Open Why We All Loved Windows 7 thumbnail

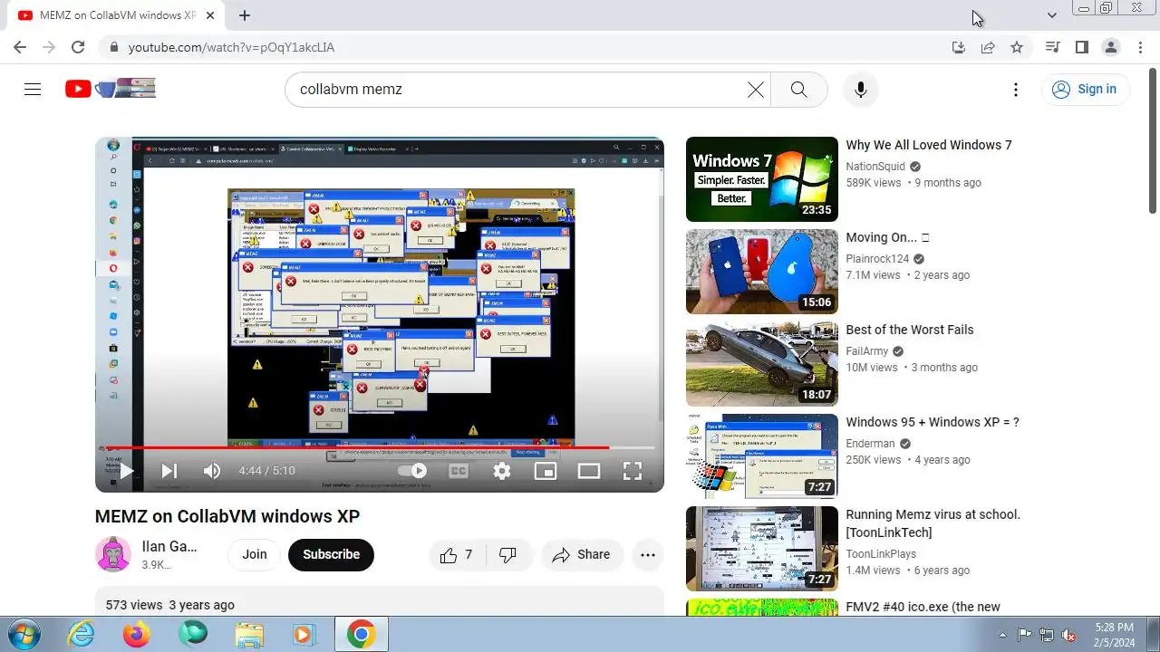(762, 179)
